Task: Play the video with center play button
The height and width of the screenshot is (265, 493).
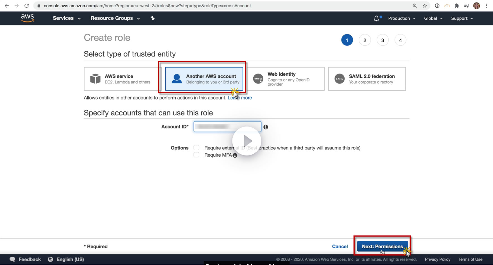Action: (x=247, y=141)
